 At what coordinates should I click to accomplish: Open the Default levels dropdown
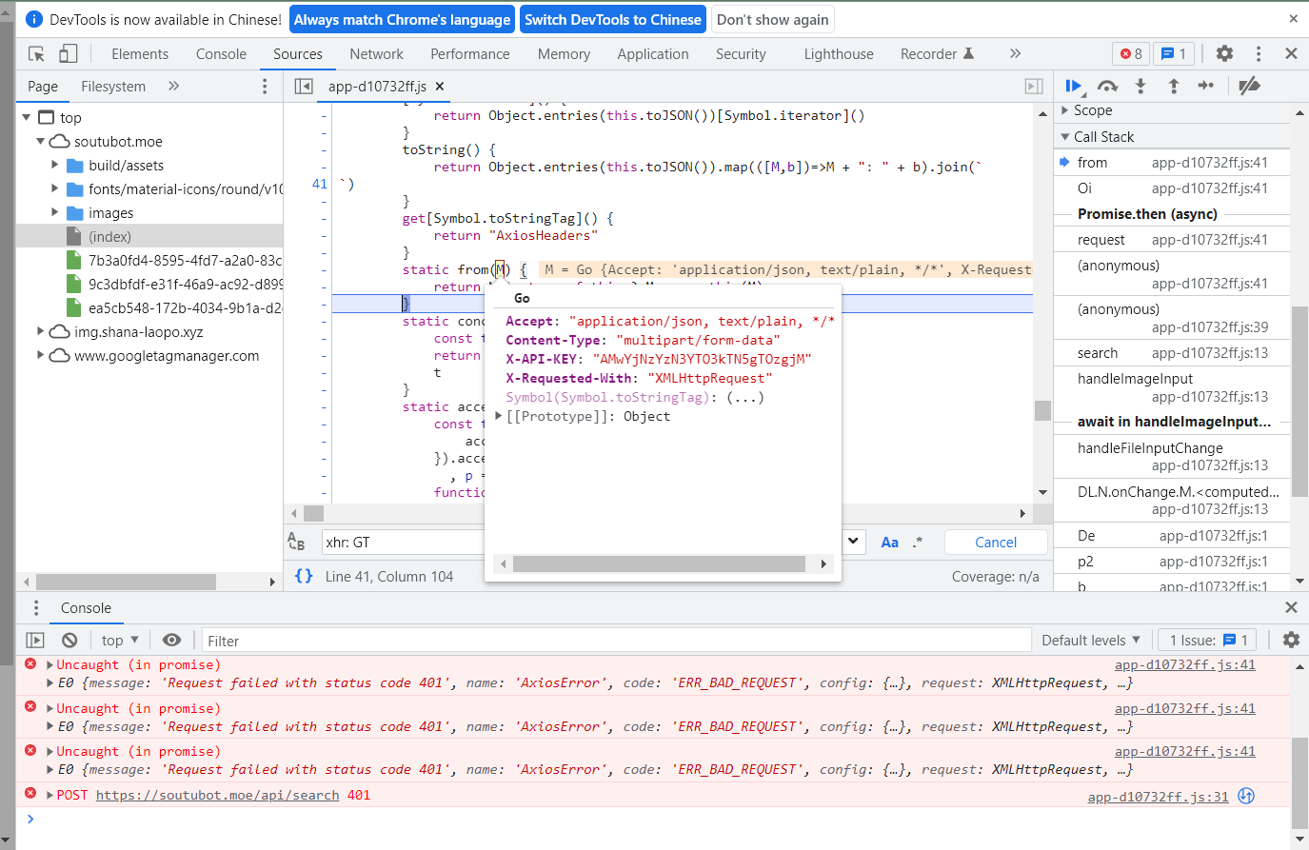coord(1090,641)
